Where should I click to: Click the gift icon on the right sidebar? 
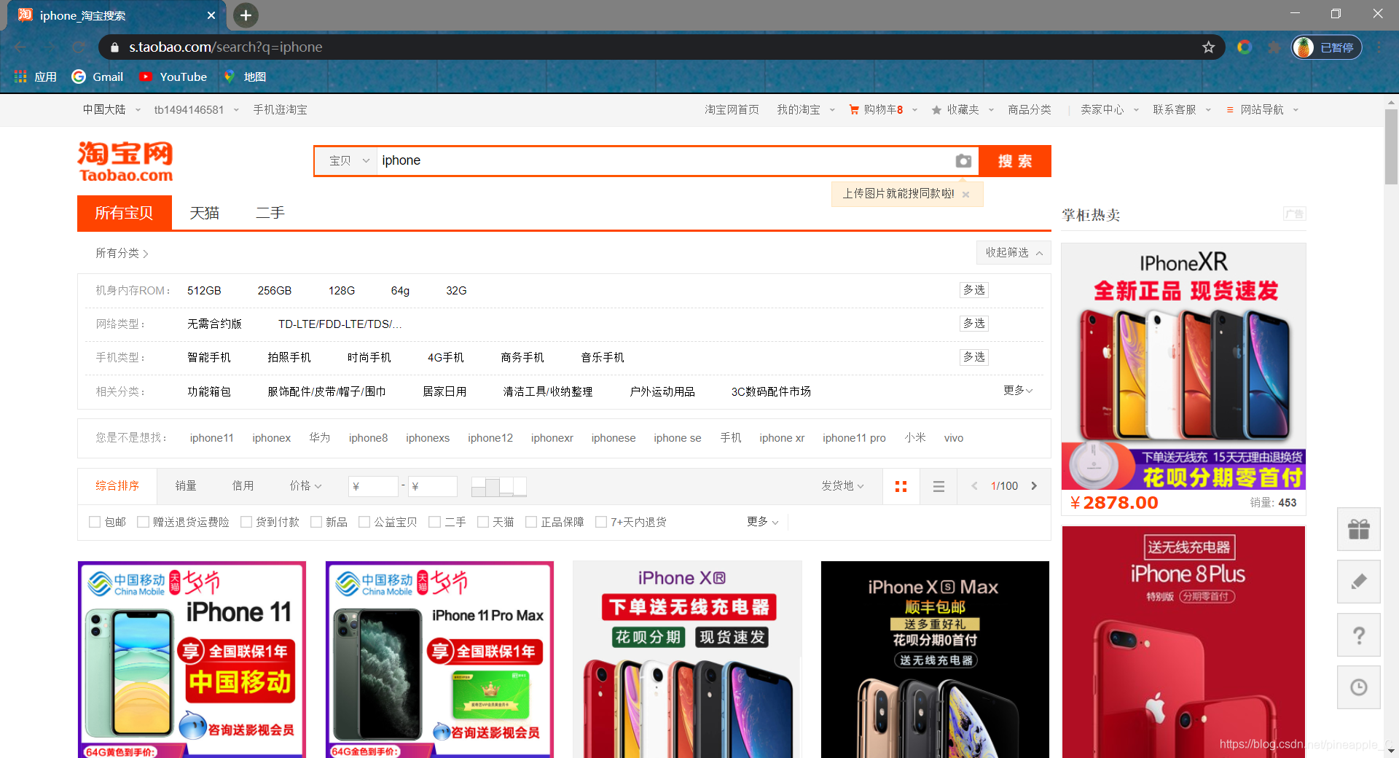point(1358,529)
